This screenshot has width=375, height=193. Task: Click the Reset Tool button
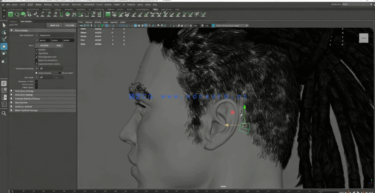pyautogui.click(x=55, y=25)
